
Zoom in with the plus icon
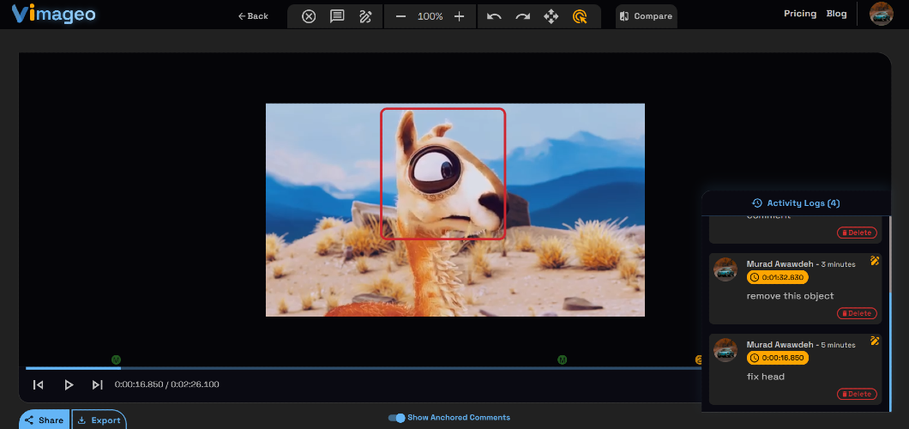click(x=459, y=16)
